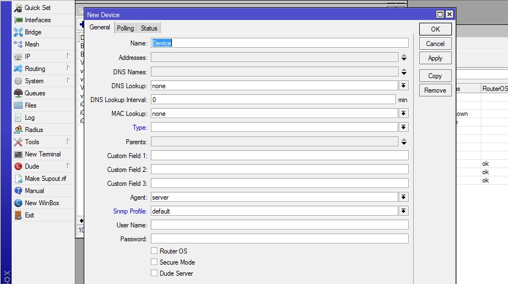This screenshot has width=508, height=284.
Task: Open the Files folder icon
Action: coord(18,105)
